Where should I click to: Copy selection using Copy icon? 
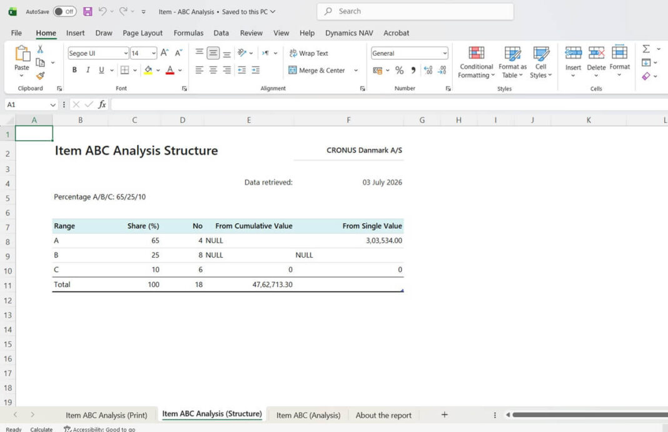point(41,63)
